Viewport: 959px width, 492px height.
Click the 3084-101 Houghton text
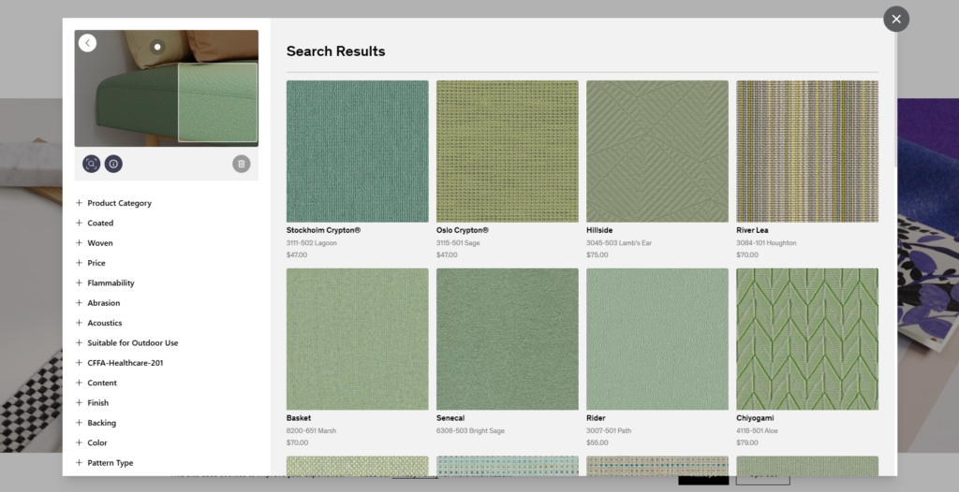click(x=766, y=242)
